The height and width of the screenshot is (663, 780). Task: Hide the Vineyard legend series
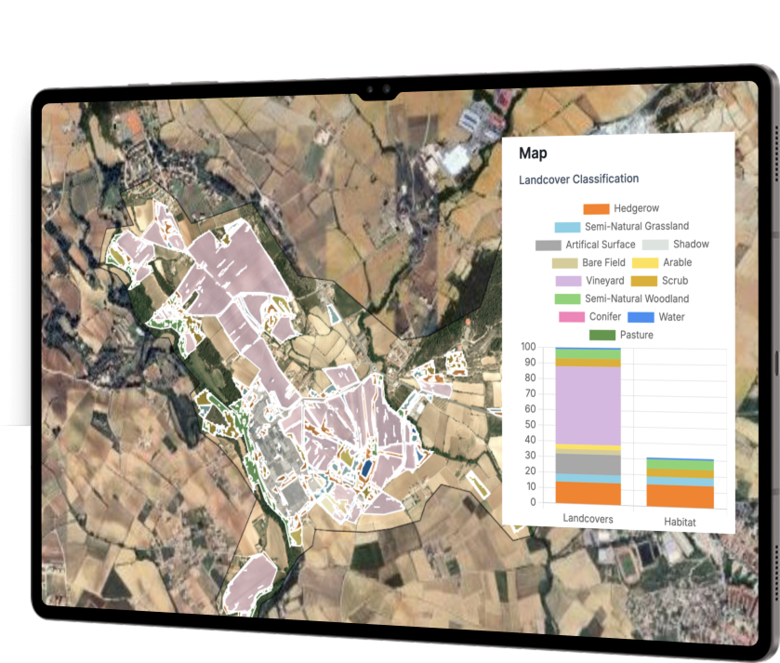pyautogui.click(x=594, y=281)
